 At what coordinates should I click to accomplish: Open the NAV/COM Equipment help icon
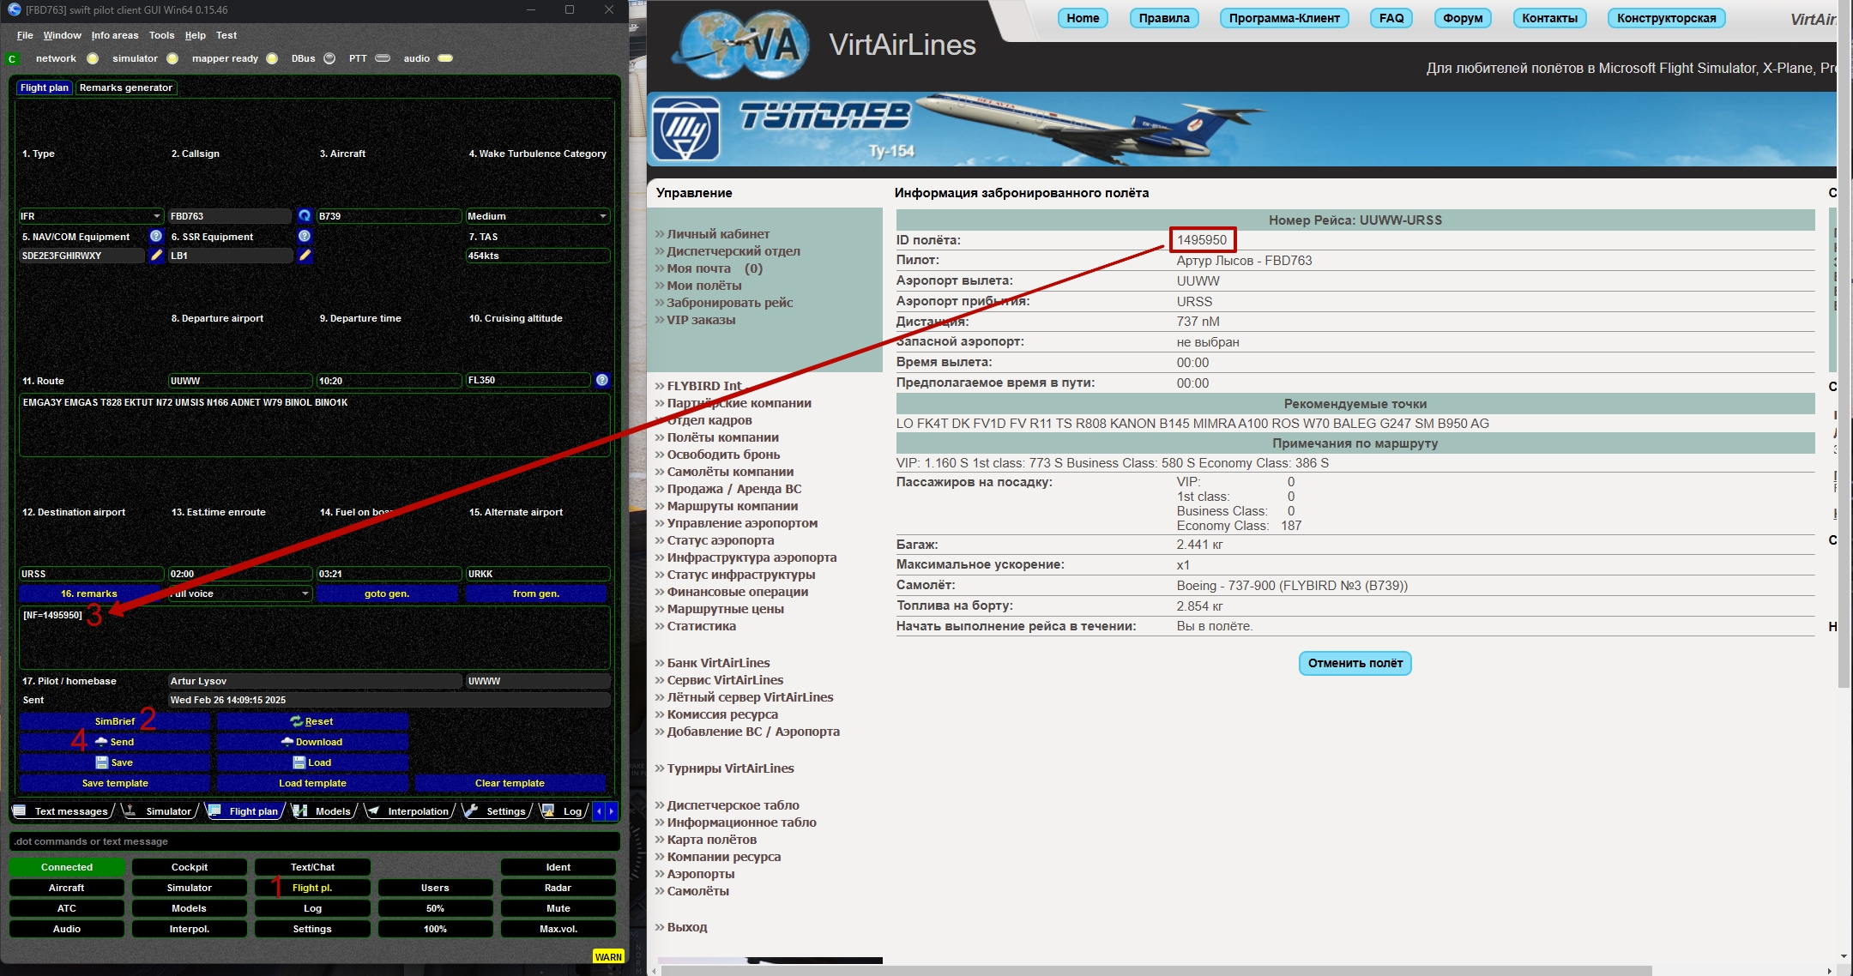coord(156,236)
